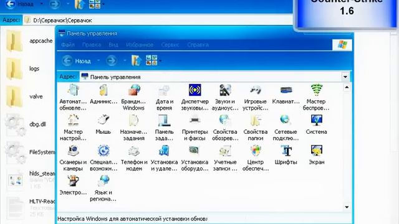Open Телефон и модем icon
This screenshot has width=399, height=224.
134,158
